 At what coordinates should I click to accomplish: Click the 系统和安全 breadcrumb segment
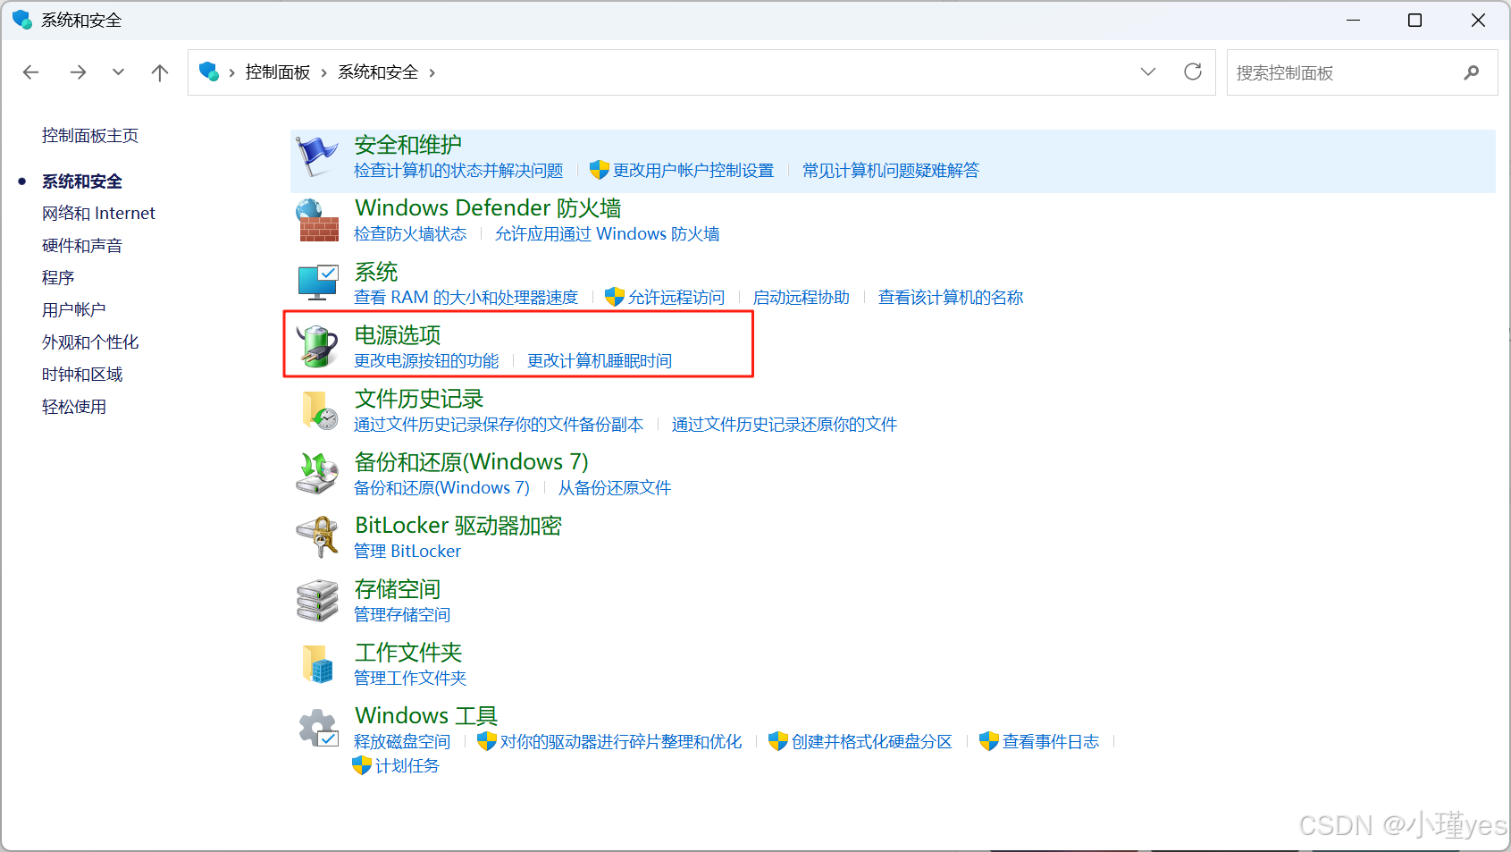(x=378, y=72)
